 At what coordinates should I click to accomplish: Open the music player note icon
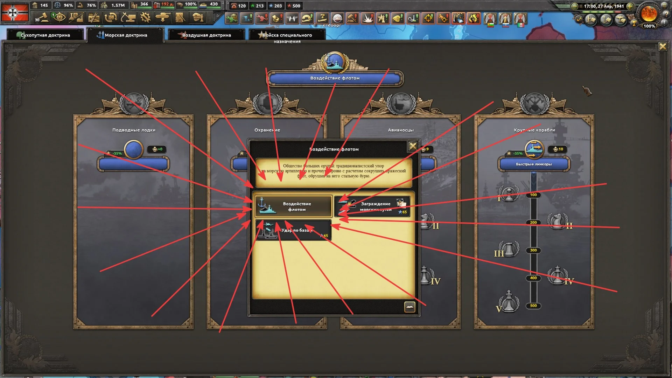tap(579, 19)
